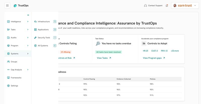The height and width of the screenshot is (104, 201).
Task: Click the Policies column header
Action: pyautogui.click(x=153, y=79)
